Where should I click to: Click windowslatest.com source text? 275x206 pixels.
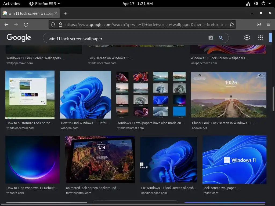coord(131,128)
